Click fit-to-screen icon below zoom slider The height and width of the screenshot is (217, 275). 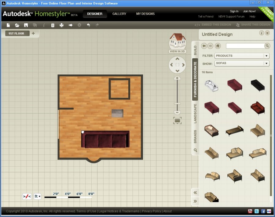(x=177, y=121)
